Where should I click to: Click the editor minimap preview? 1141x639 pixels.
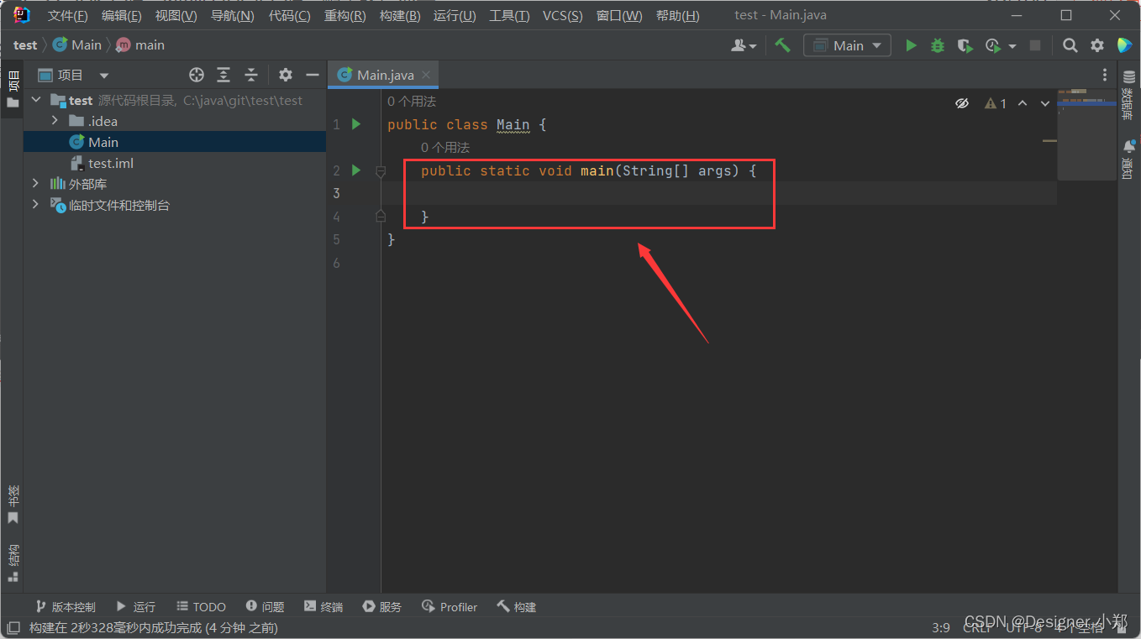pyautogui.click(x=1086, y=134)
